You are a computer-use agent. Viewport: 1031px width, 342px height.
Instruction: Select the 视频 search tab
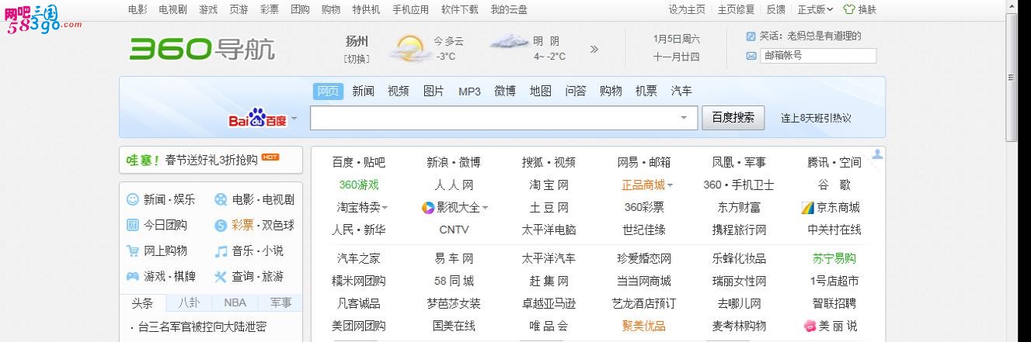(399, 91)
